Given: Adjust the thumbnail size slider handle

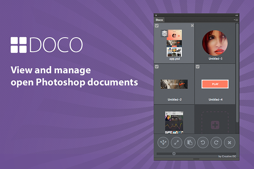Looking at the screenshot, I should [174, 154].
